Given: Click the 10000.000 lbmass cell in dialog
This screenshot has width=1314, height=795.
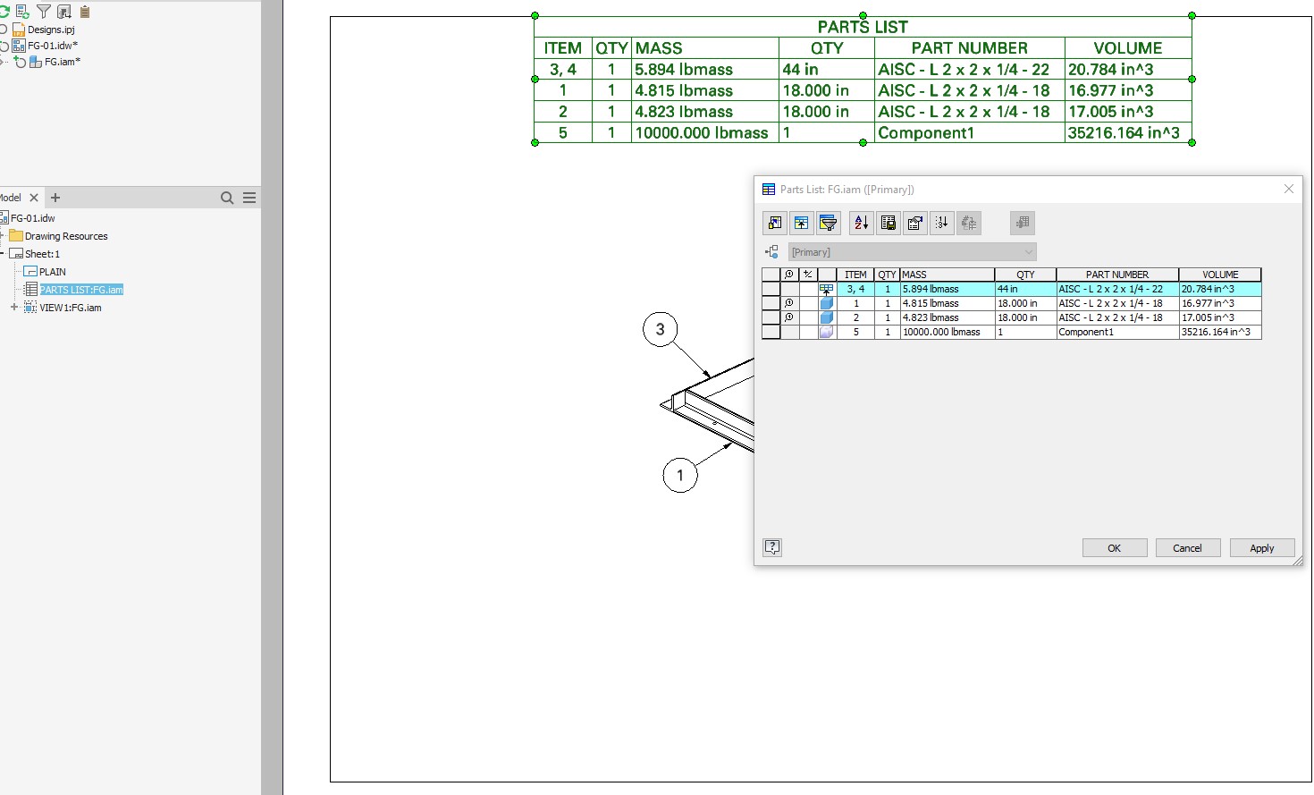Looking at the screenshot, I should click(948, 332).
